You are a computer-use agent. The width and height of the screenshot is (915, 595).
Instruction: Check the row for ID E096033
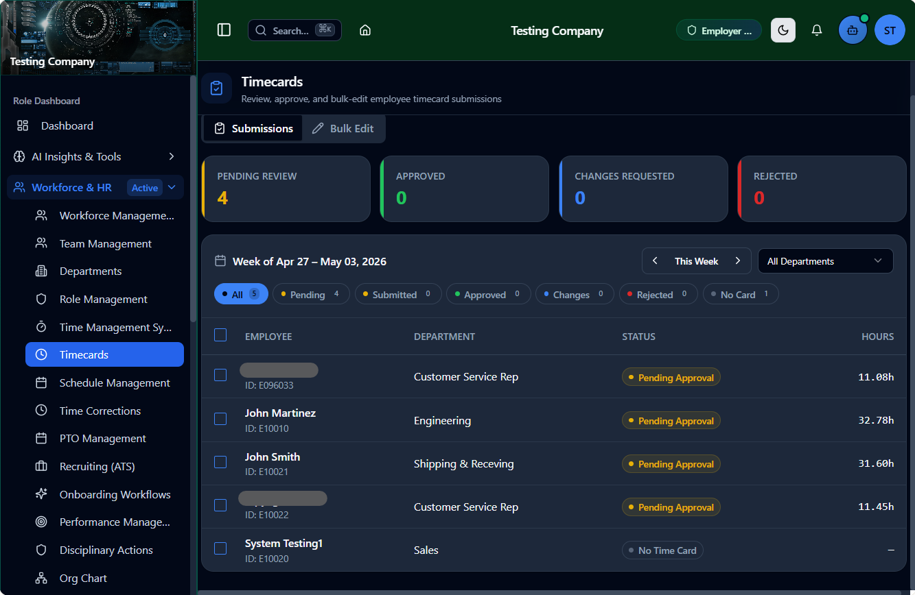pos(220,375)
